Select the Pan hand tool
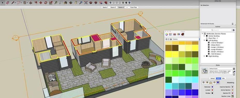This screenshot has height=98, width=240. [76, 3]
